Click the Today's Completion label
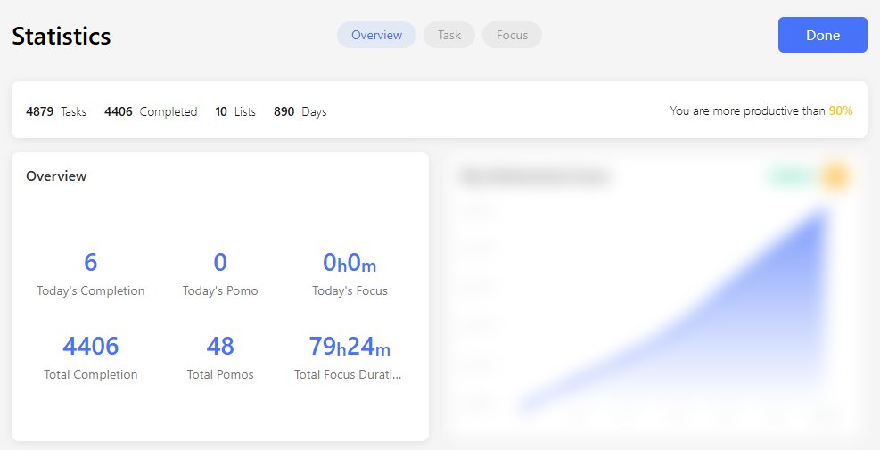Viewport: 880px width, 450px height. pyautogui.click(x=90, y=290)
